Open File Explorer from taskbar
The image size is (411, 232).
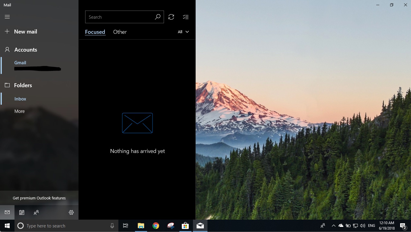point(141,226)
